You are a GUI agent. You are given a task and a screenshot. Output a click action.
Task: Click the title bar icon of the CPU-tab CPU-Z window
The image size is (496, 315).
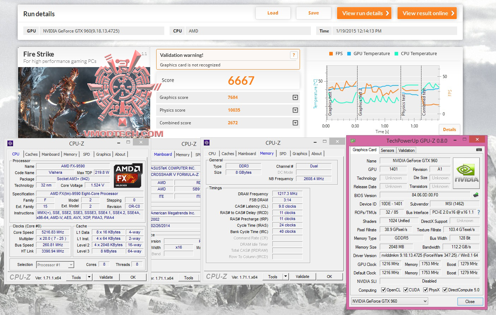(x=10, y=143)
